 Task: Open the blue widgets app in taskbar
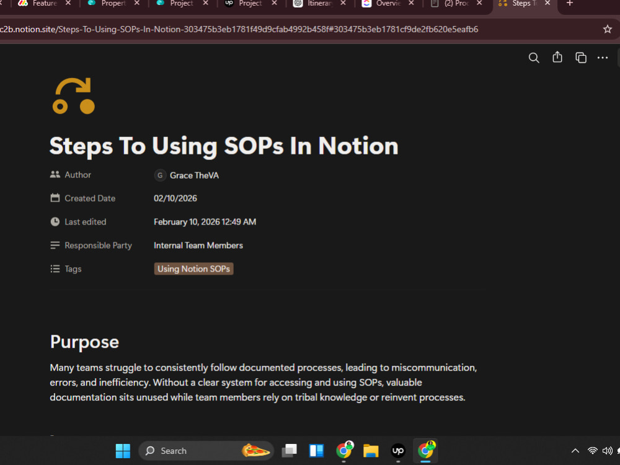click(x=316, y=451)
